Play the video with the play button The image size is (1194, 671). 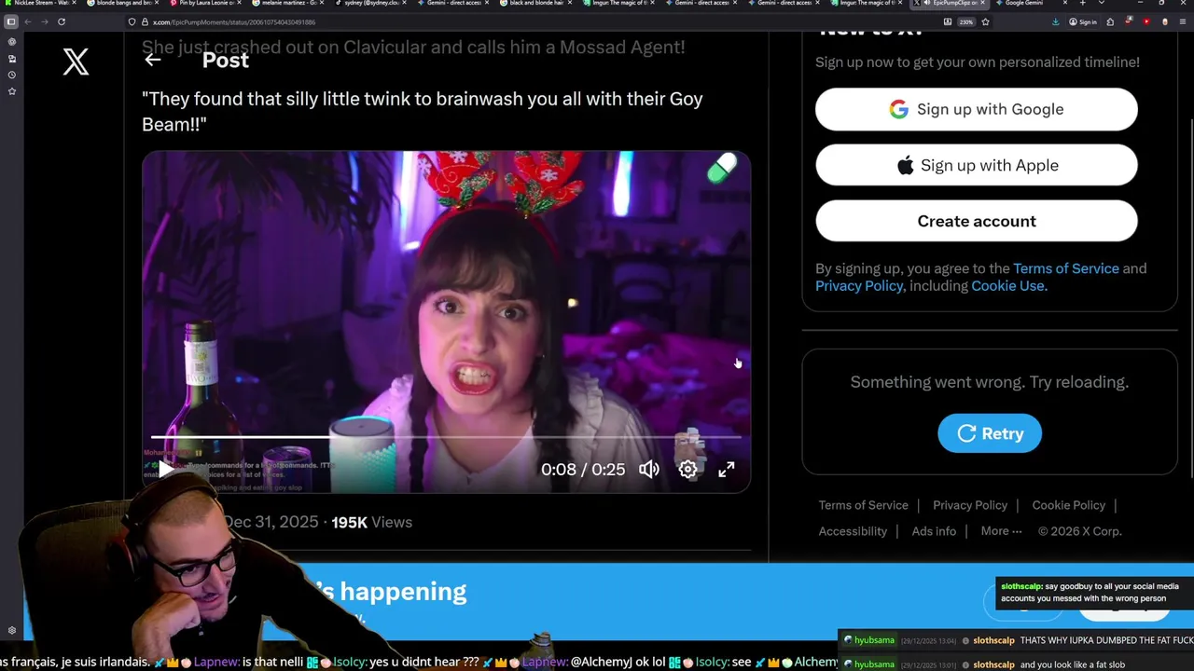(166, 469)
